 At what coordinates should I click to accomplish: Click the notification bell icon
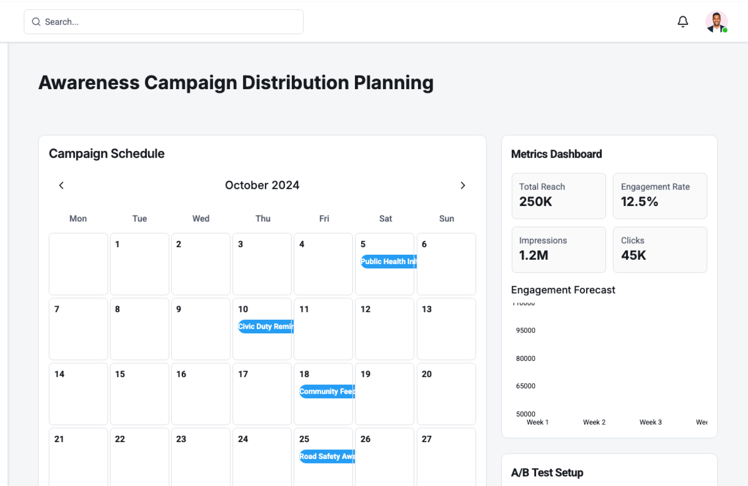(683, 21)
